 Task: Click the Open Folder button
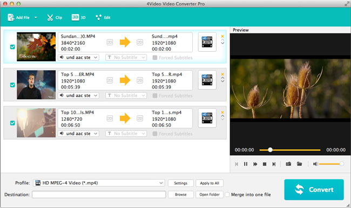(x=210, y=195)
